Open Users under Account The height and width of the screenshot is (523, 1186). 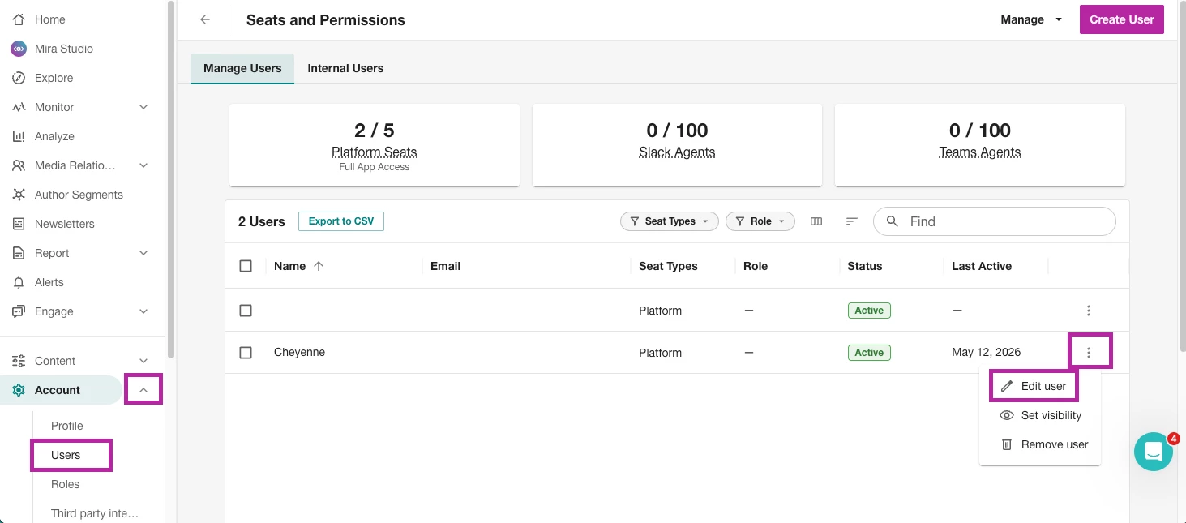point(66,455)
